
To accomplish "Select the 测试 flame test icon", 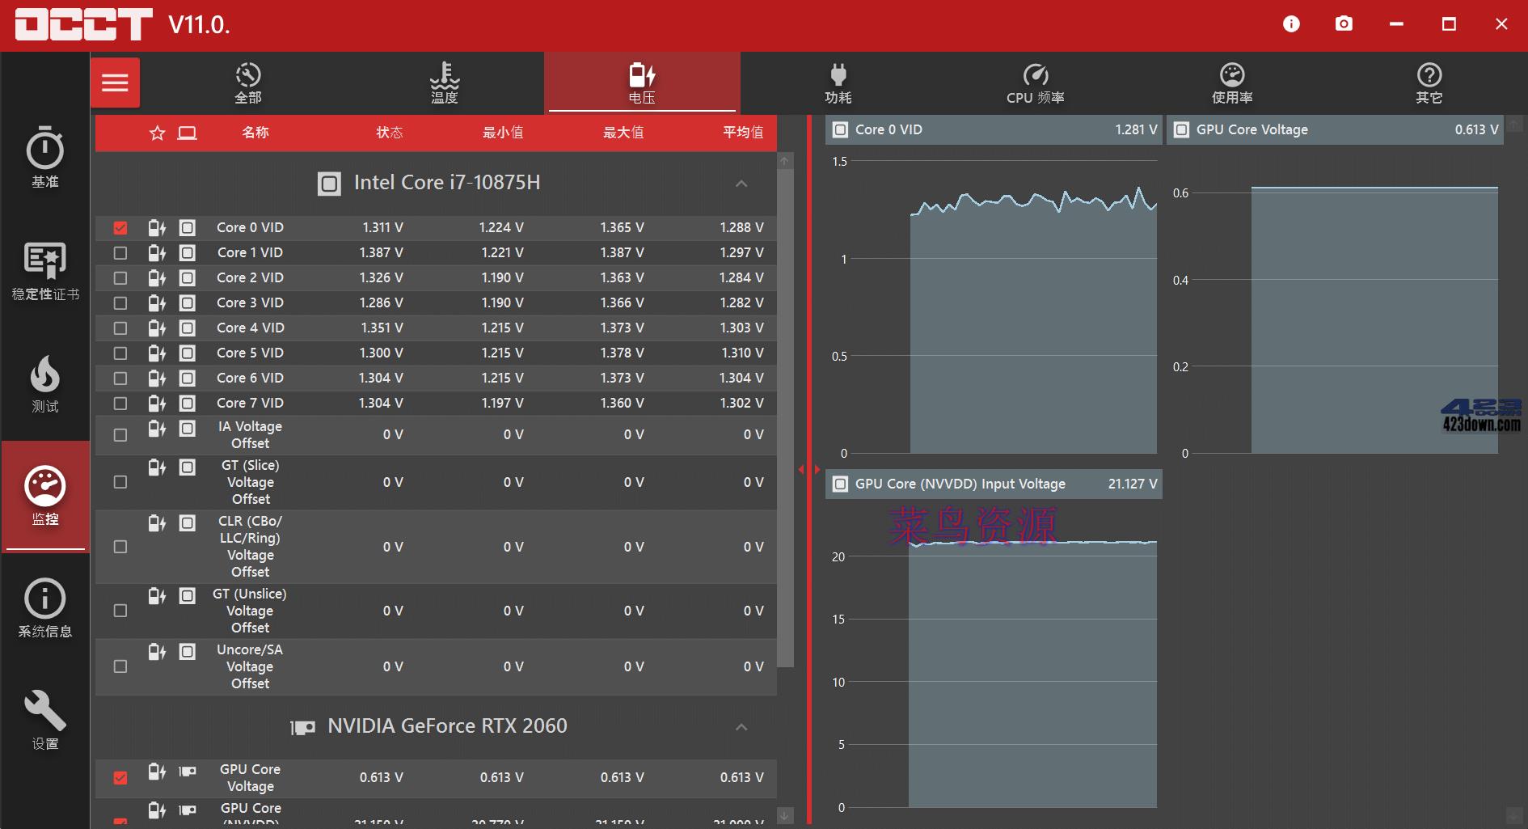I will [x=45, y=383].
